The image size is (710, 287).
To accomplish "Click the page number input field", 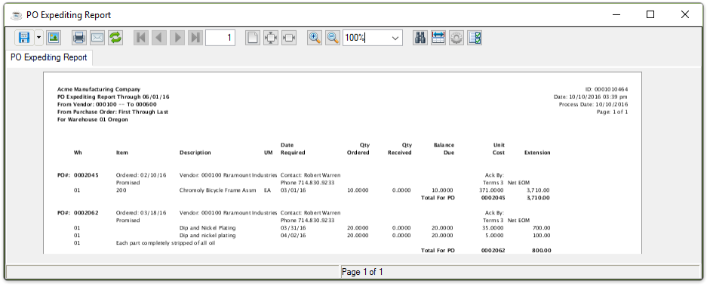I will coord(220,38).
